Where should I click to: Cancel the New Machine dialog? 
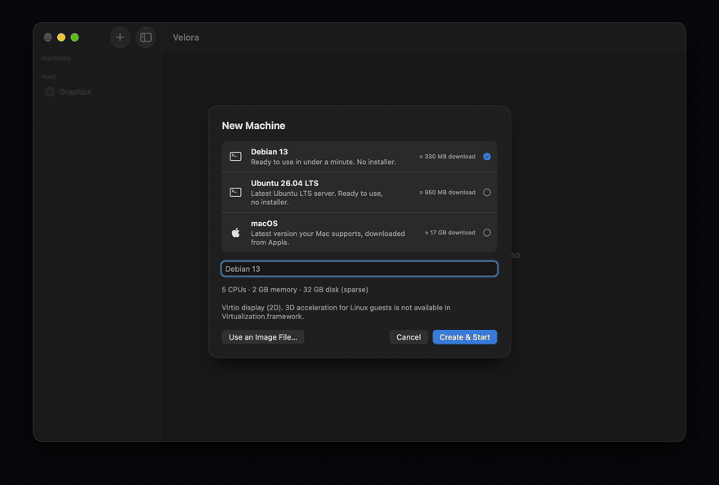tap(409, 337)
